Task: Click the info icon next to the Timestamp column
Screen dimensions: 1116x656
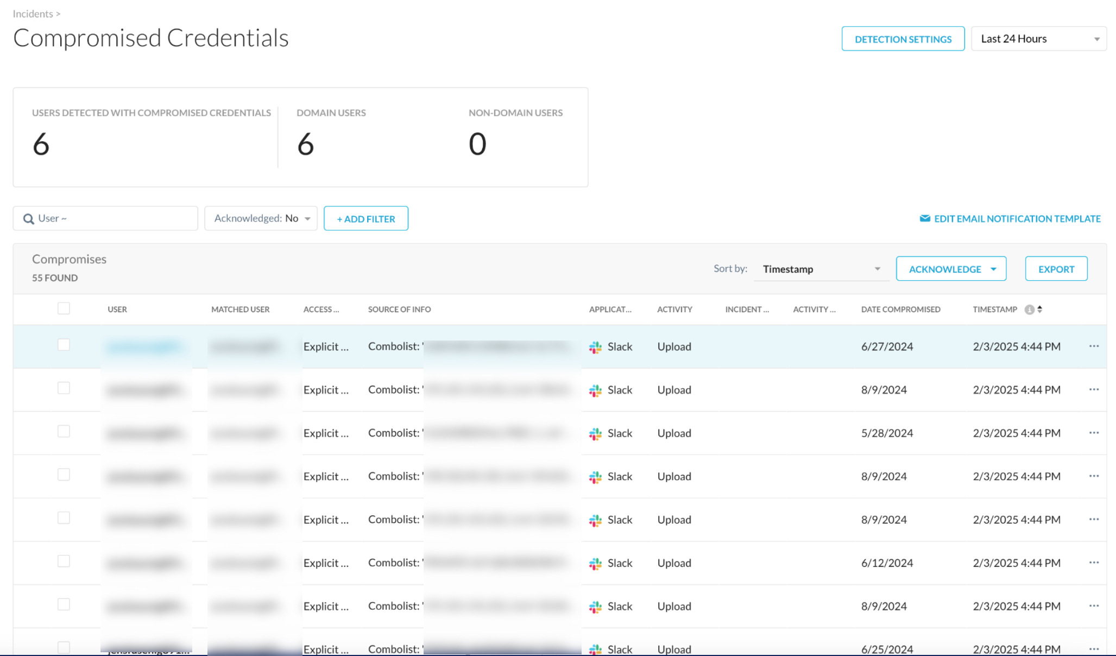Action: 1030,309
